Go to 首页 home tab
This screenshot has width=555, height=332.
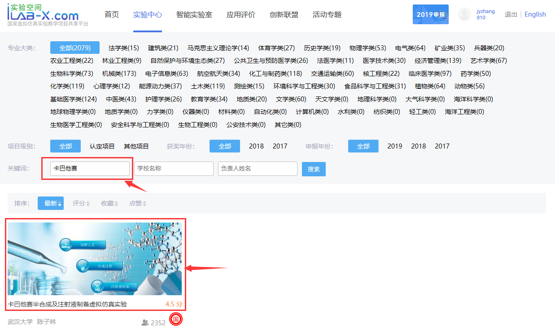(x=112, y=15)
